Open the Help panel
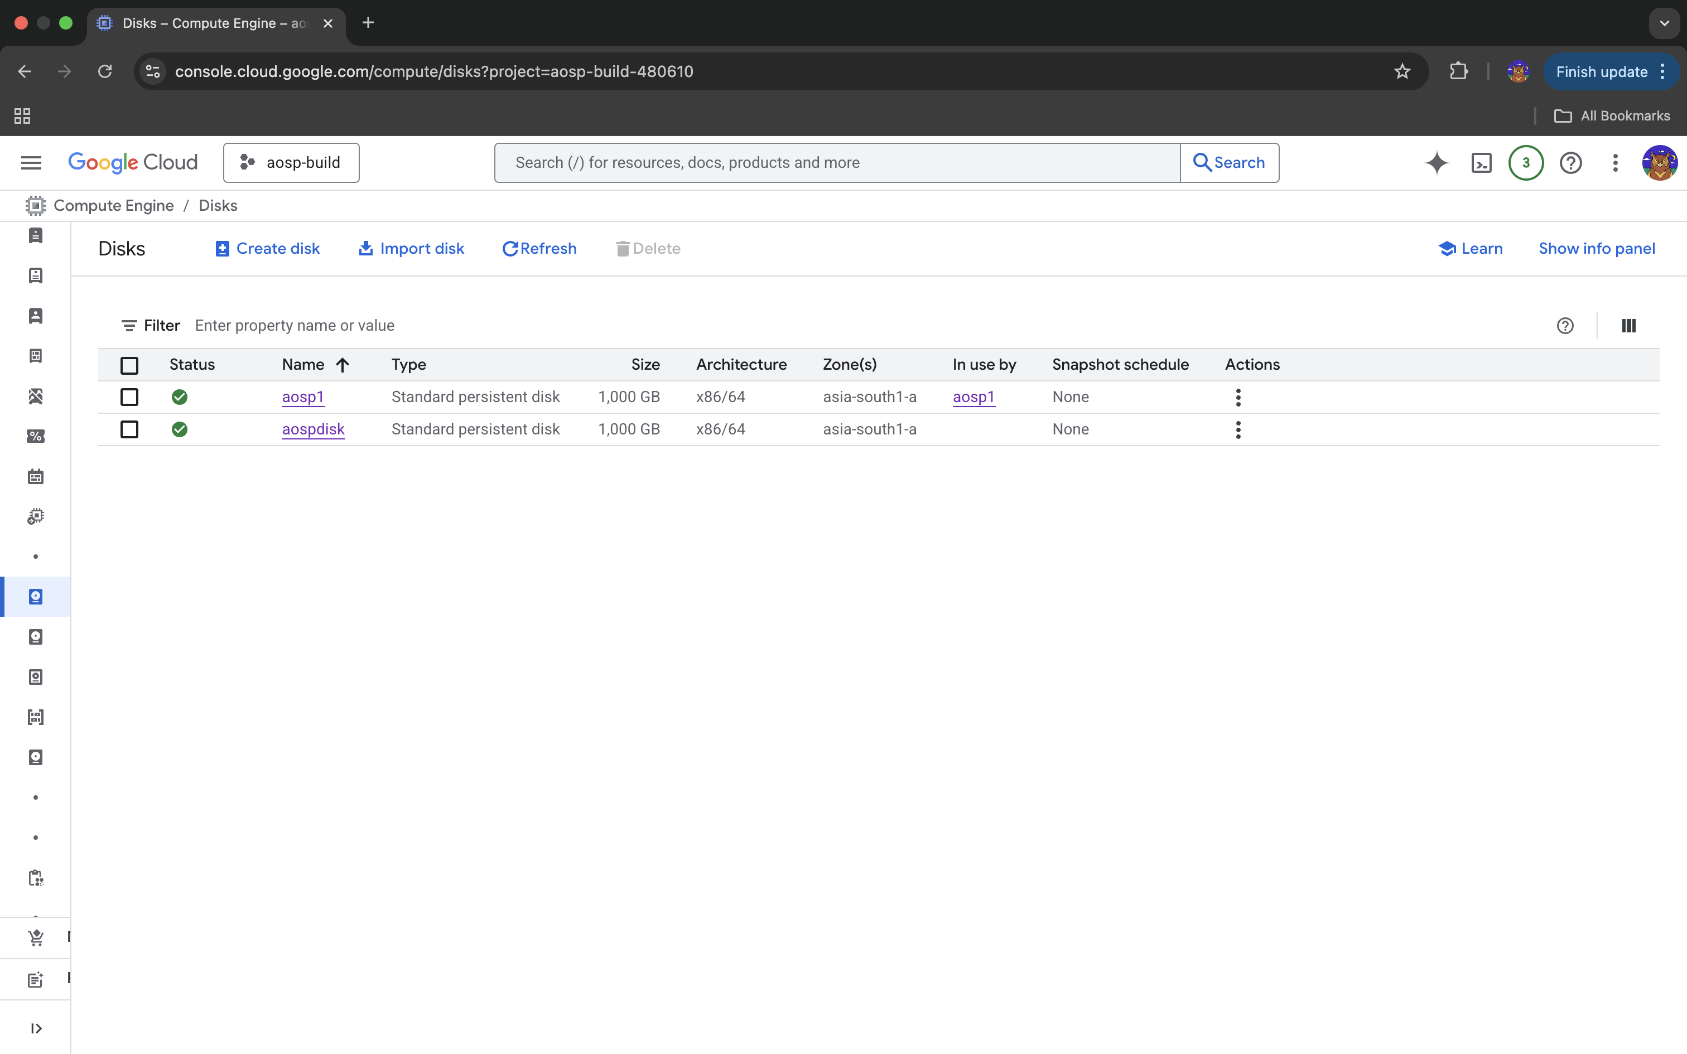Image resolution: width=1687 pixels, height=1054 pixels. click(1570, 162)
